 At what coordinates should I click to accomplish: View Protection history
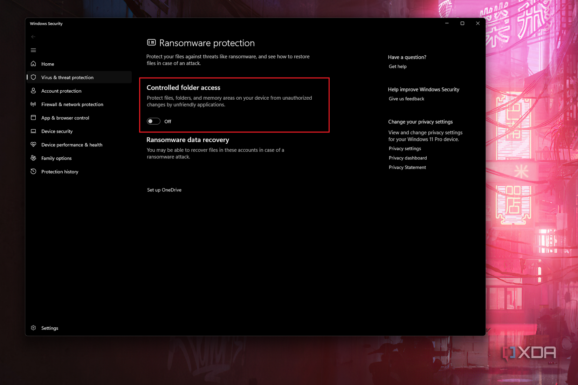tap(79, 172)
